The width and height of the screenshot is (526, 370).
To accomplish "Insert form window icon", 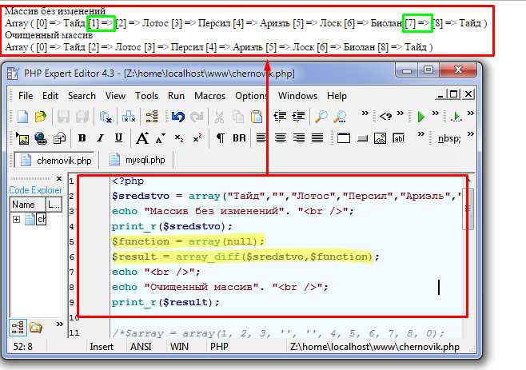I will (x=344, y=138).
